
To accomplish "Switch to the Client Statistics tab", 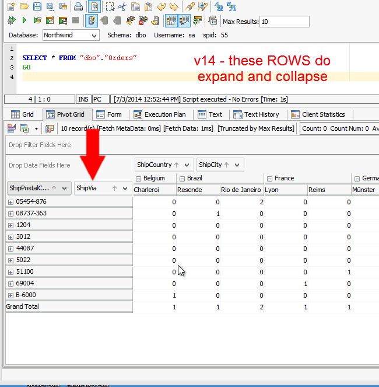I will (318, 114).
